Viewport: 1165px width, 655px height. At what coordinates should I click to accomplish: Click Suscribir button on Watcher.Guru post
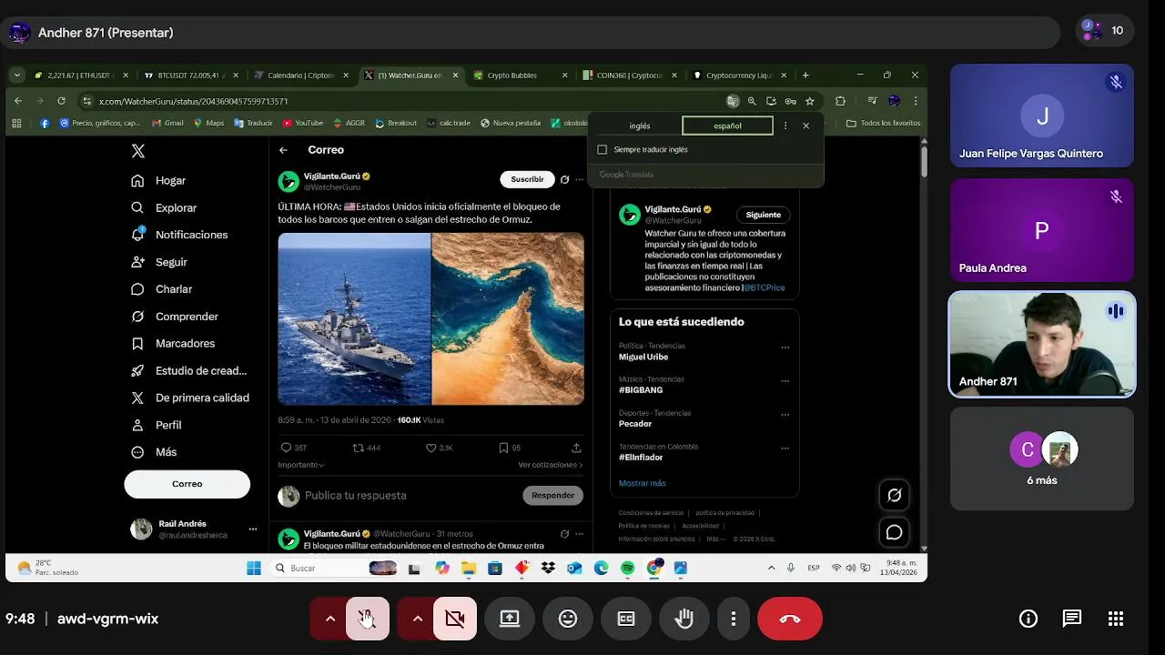[527, 179]
